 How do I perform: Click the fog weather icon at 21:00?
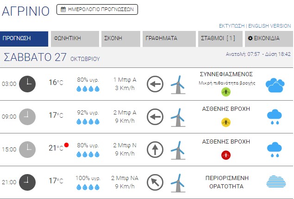coord(275,182)
